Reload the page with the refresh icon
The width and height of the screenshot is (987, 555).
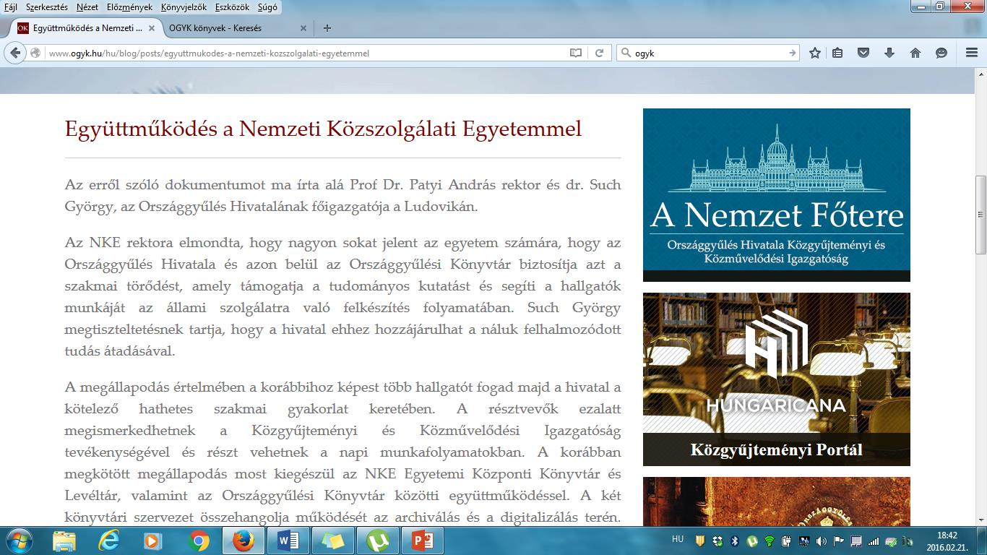(x=599, y=53)
